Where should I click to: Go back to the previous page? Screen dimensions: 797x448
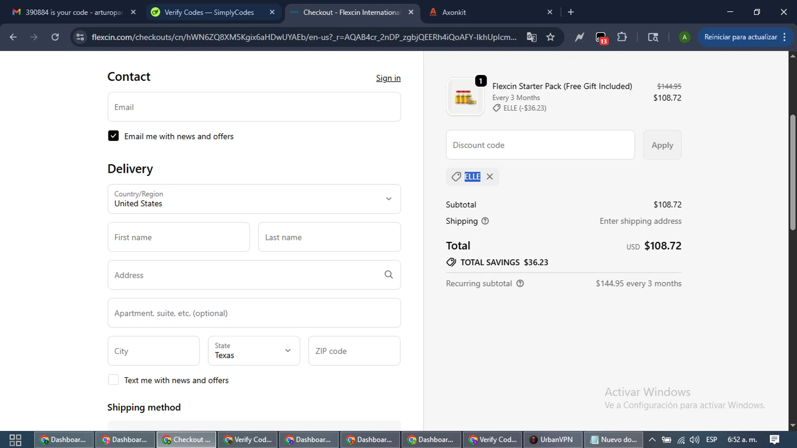tap(13, 37)
